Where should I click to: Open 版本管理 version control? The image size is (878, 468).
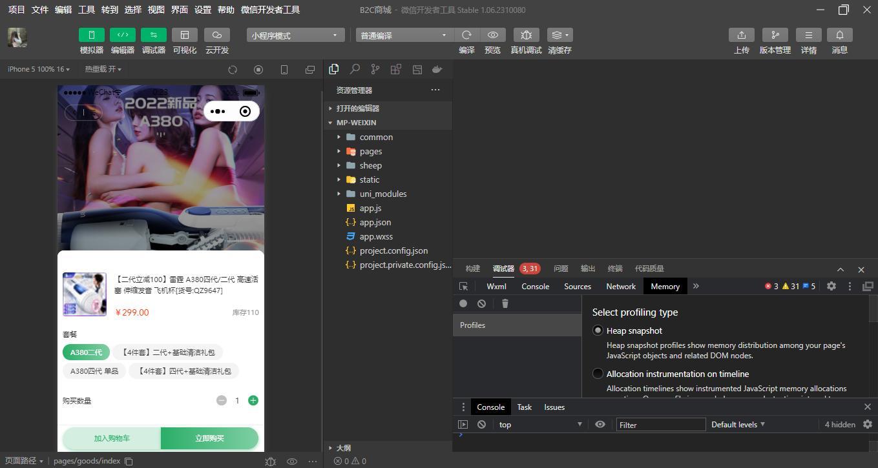(x=775, y=35)
